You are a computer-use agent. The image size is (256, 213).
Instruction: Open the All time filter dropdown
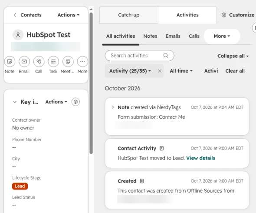tap(181, 71)
